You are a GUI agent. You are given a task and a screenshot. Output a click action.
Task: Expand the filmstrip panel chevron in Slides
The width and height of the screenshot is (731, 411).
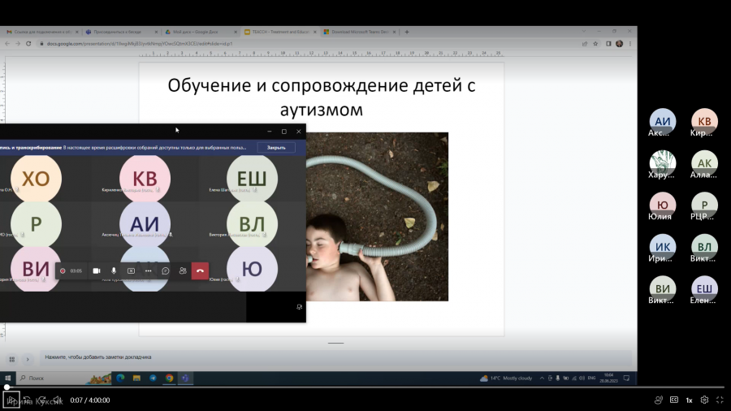coord(28,359)
